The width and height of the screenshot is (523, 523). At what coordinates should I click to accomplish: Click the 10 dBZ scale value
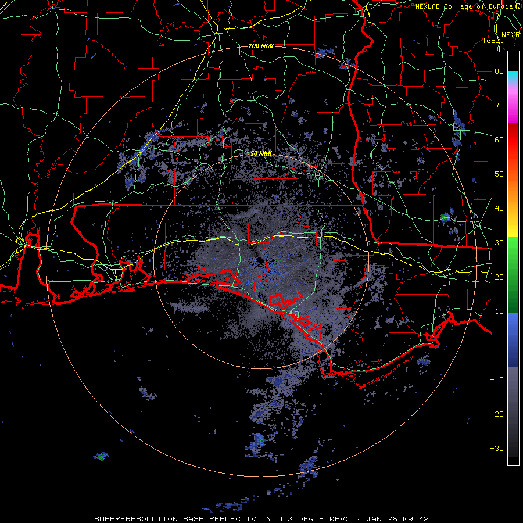click(x=499, y=311)
